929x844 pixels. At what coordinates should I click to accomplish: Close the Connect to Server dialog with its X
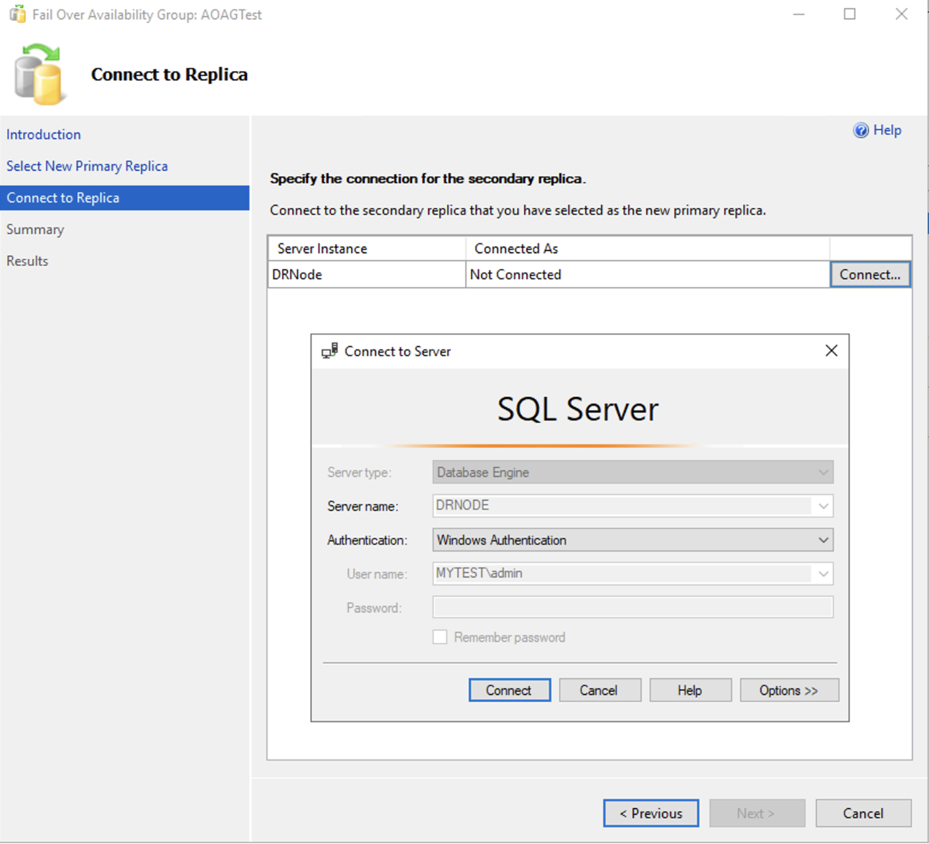point(831,350)
